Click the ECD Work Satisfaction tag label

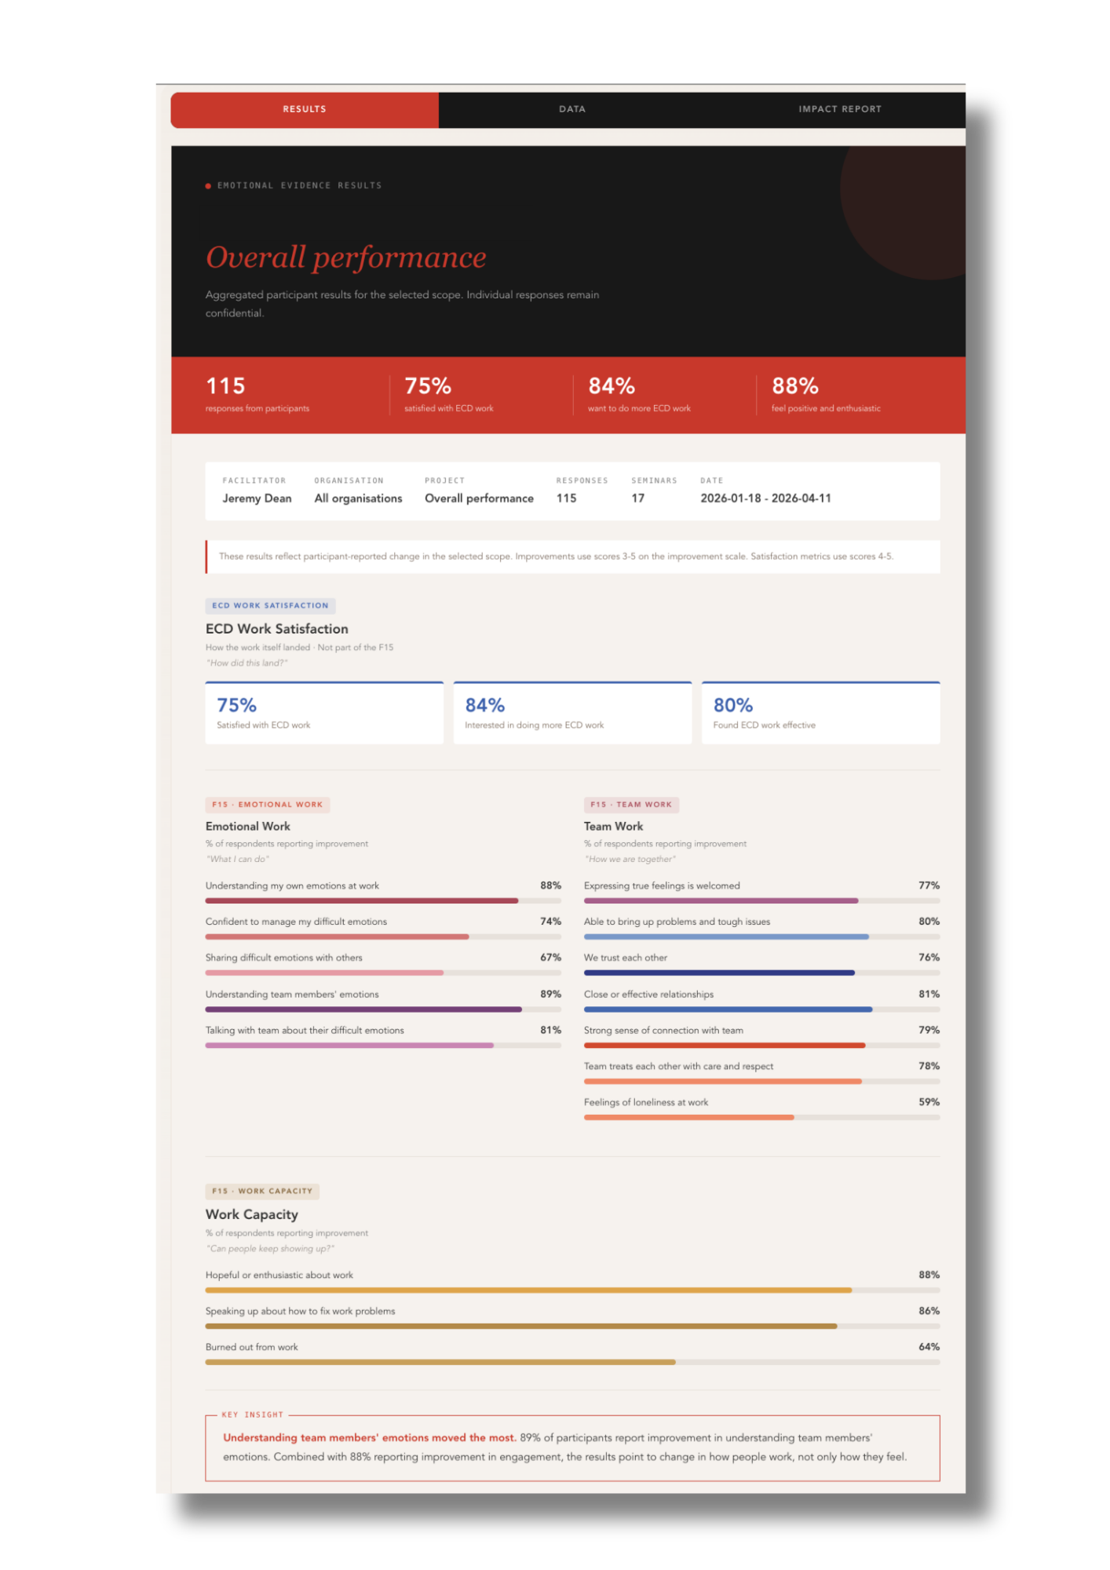[270, 605]
